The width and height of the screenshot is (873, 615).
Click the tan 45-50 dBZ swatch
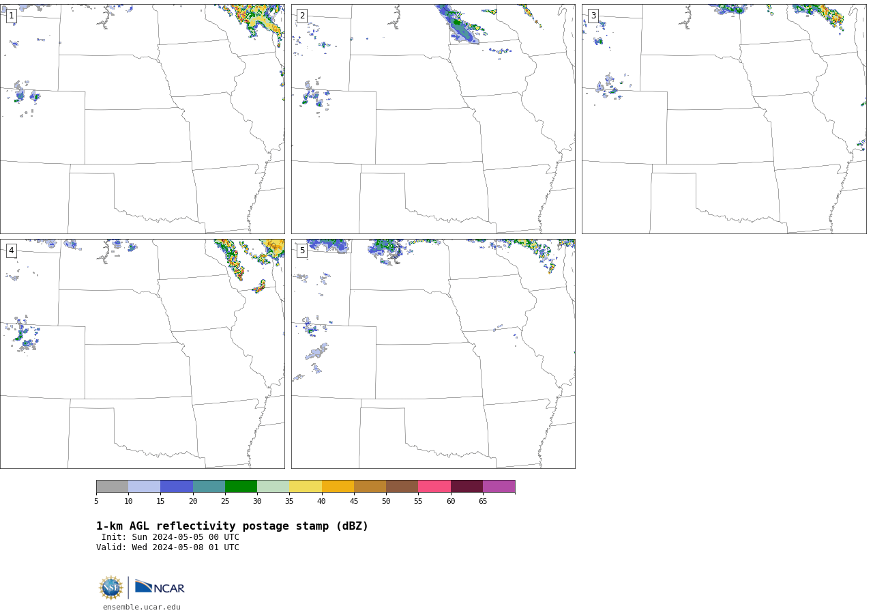(370, 487)
